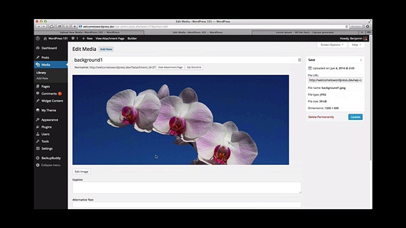
Task: Click View Attachment Page in the admin bar
Action: [110, 38]
